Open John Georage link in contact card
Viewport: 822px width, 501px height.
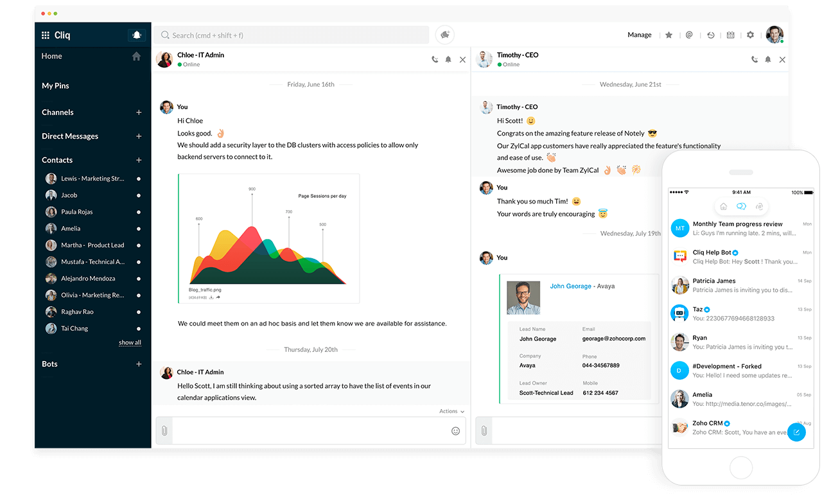[570, 286]
